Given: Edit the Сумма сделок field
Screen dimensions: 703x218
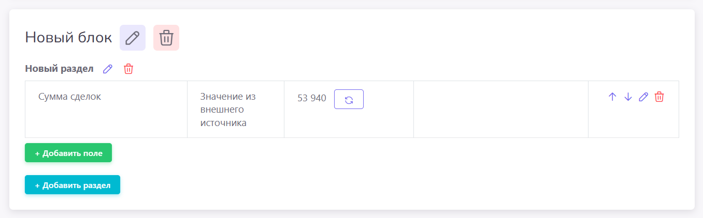Looking at the screenshot, I should coord(643,97).
